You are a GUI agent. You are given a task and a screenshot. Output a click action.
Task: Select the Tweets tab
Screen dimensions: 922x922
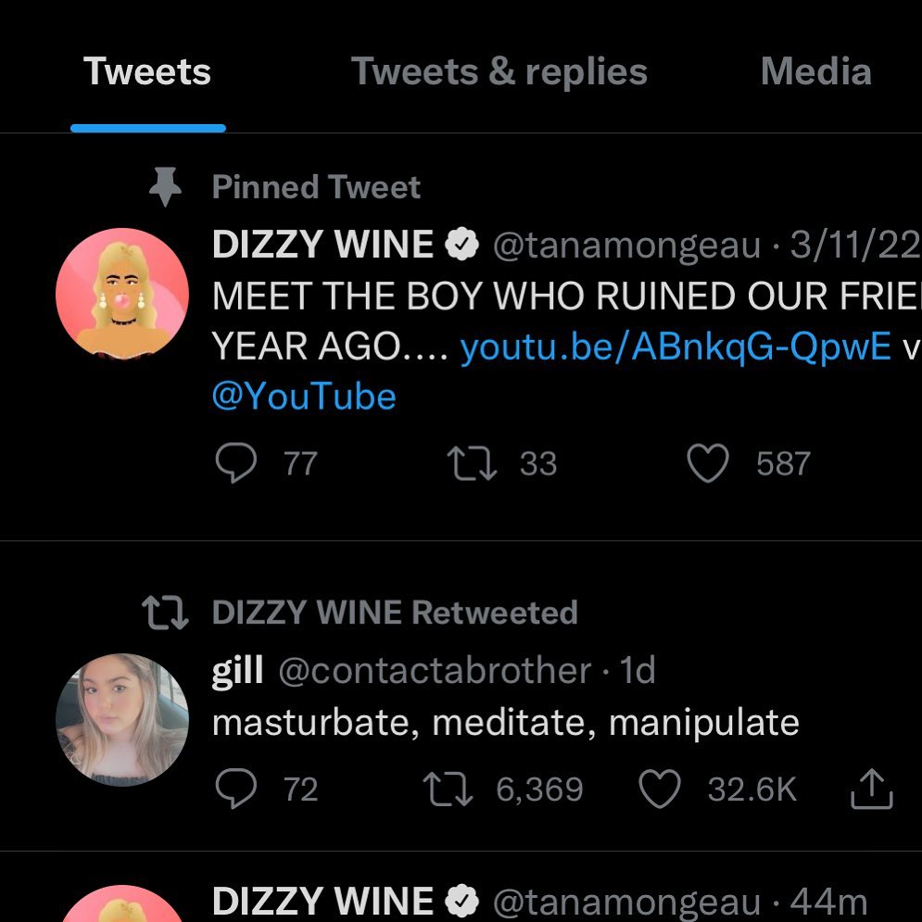click(x=147, y=72)
